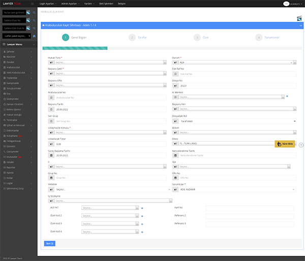Open the Yetkililer dropdown
This screenshot has height=261, width=305.
click(x=112, y=189)
